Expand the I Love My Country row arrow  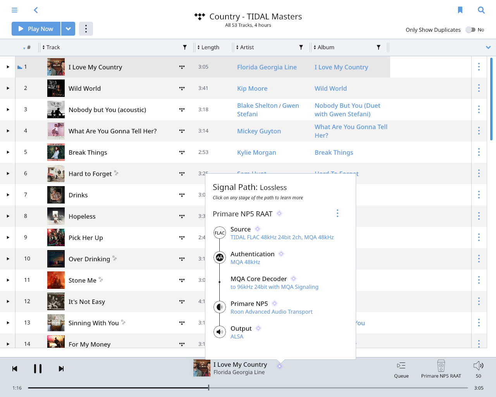click(x=8, y=67)
